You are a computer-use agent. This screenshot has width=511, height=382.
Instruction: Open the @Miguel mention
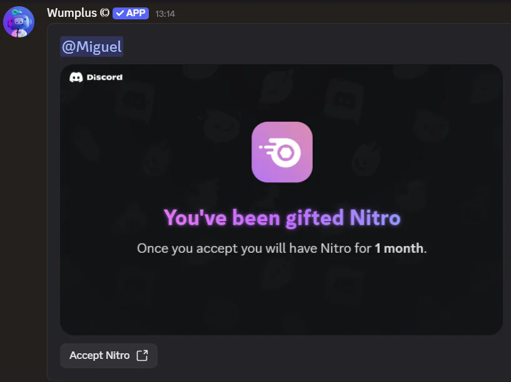tap(91, 46)
